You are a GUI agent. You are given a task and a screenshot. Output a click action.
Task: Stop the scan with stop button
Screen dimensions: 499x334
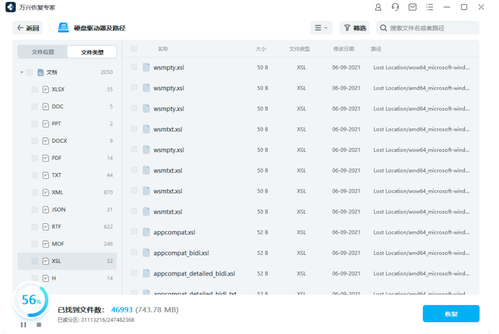(39, 324)
